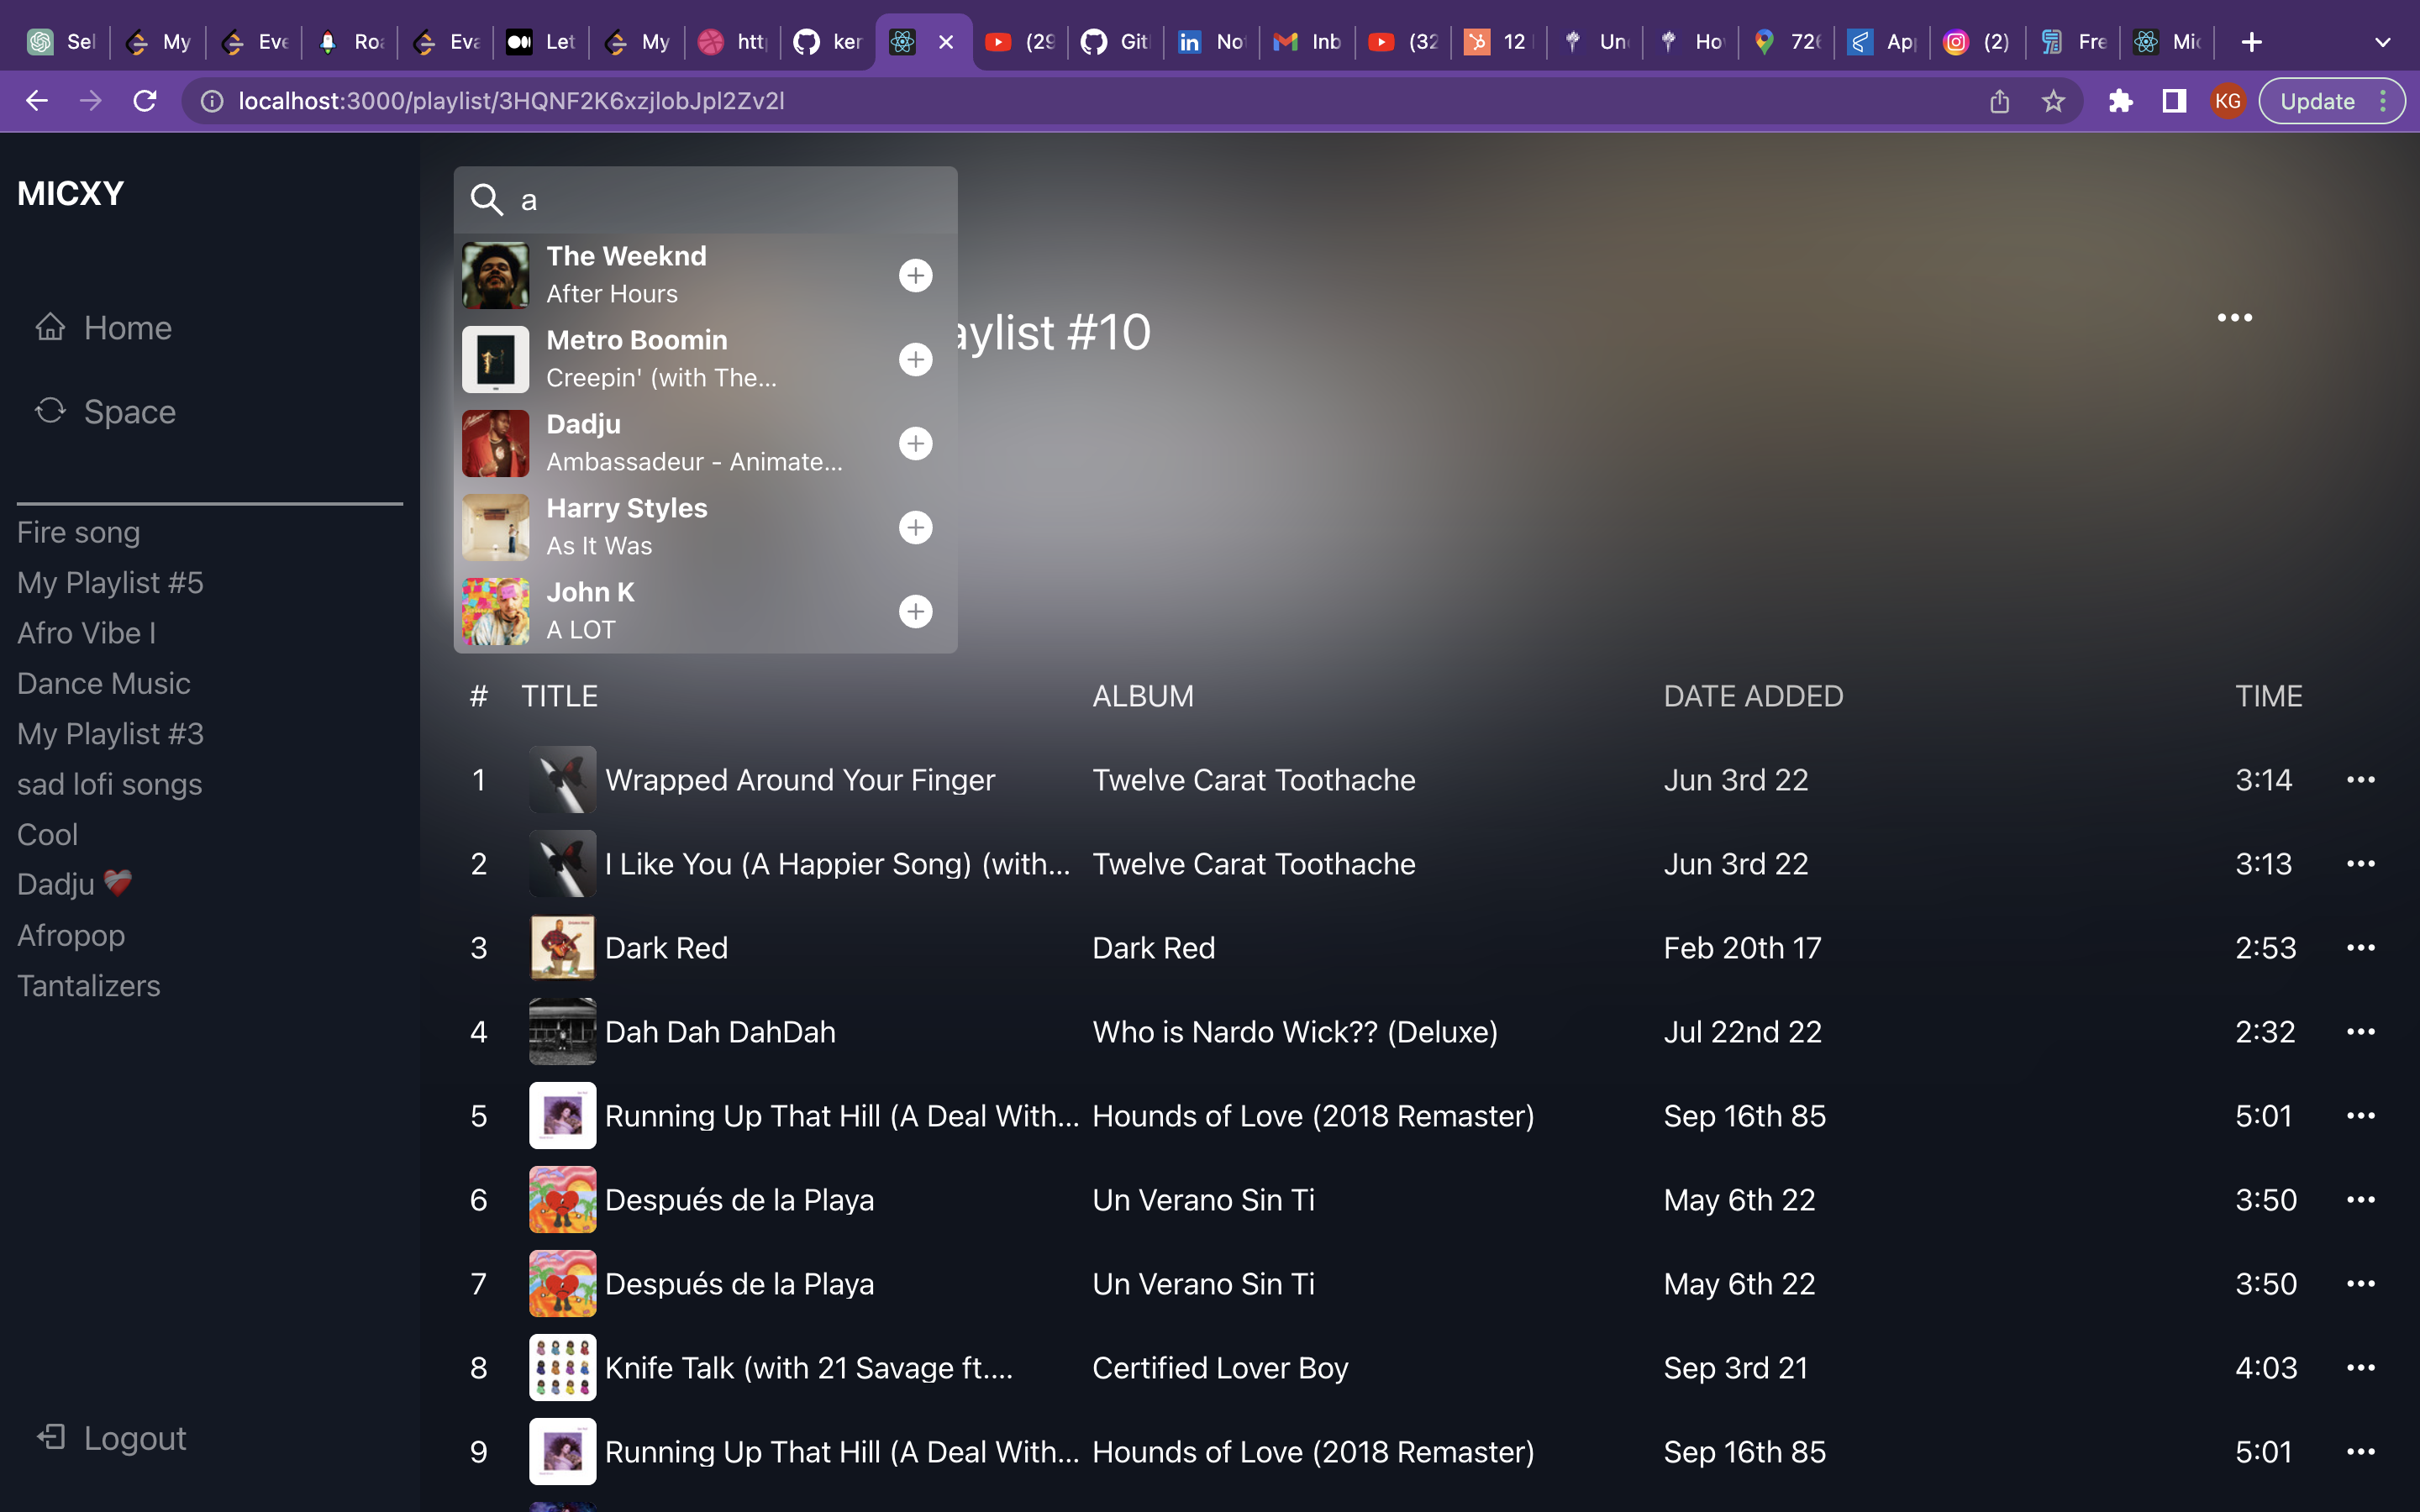This screenshot has height=1512, width=2420.
Task: Click the Update browser button
Action: click(x=2318, y=100)
